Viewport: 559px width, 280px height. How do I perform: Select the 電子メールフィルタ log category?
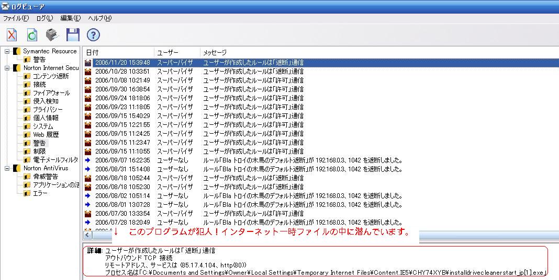(55, 160)
